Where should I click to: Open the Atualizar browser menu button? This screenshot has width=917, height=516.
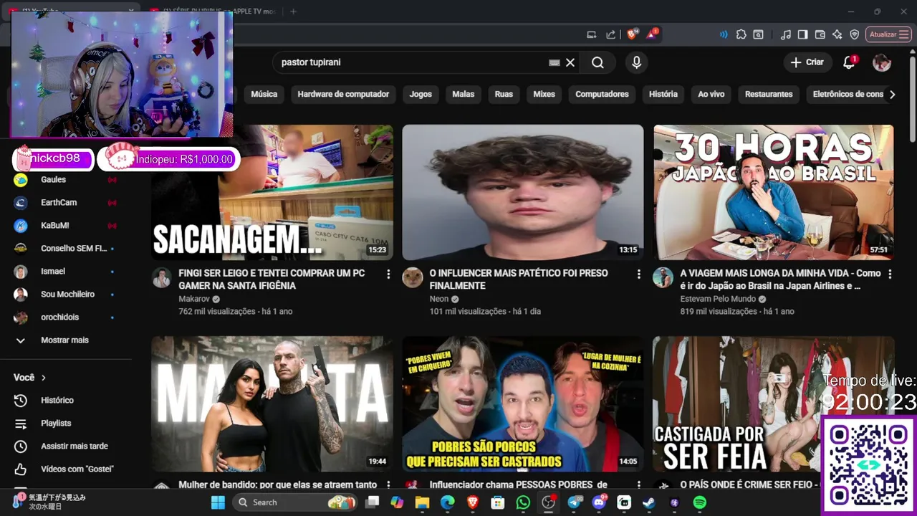pyautogui.click(x=888, y=34)
